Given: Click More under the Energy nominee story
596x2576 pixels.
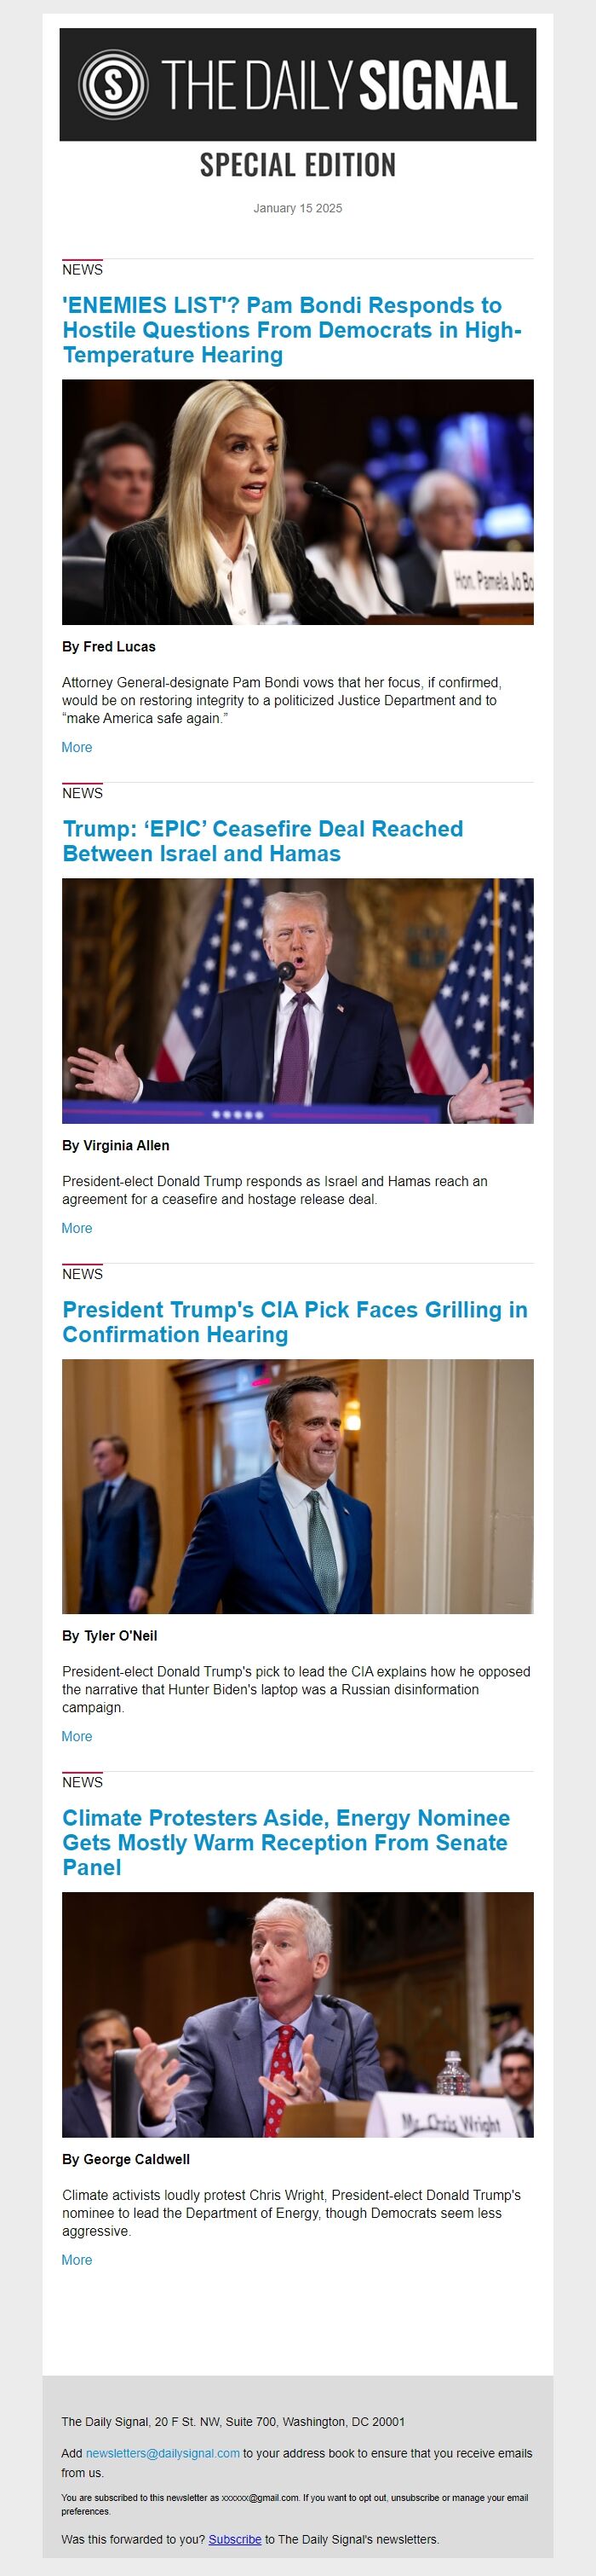Looking at the screenshot, I should pyautogui.click(x=77, y=2260).
